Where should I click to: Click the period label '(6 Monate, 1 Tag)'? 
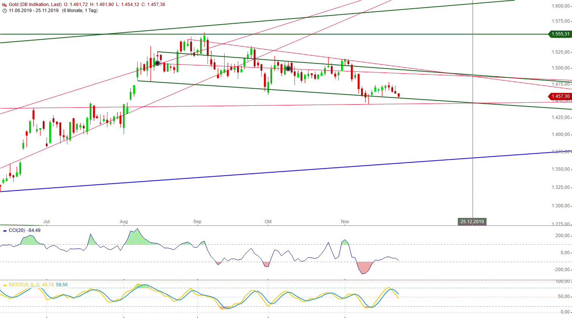tap(80, 11)
